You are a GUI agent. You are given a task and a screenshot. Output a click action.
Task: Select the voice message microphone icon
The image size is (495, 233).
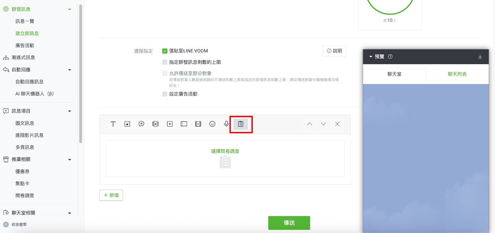pos(226,124)
